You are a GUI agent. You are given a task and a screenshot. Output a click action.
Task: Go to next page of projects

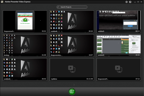coord(74,85)
